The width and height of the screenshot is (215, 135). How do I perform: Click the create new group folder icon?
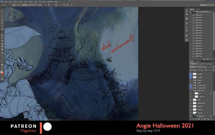point(205,119)
